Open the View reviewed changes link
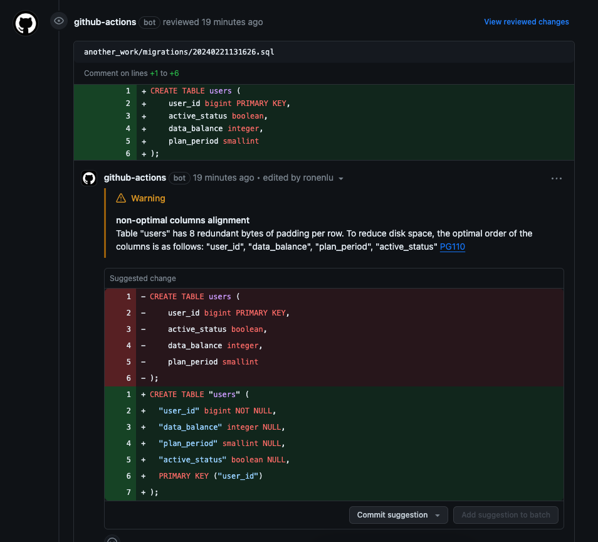The image size is (598, 542). coord(526,21)
